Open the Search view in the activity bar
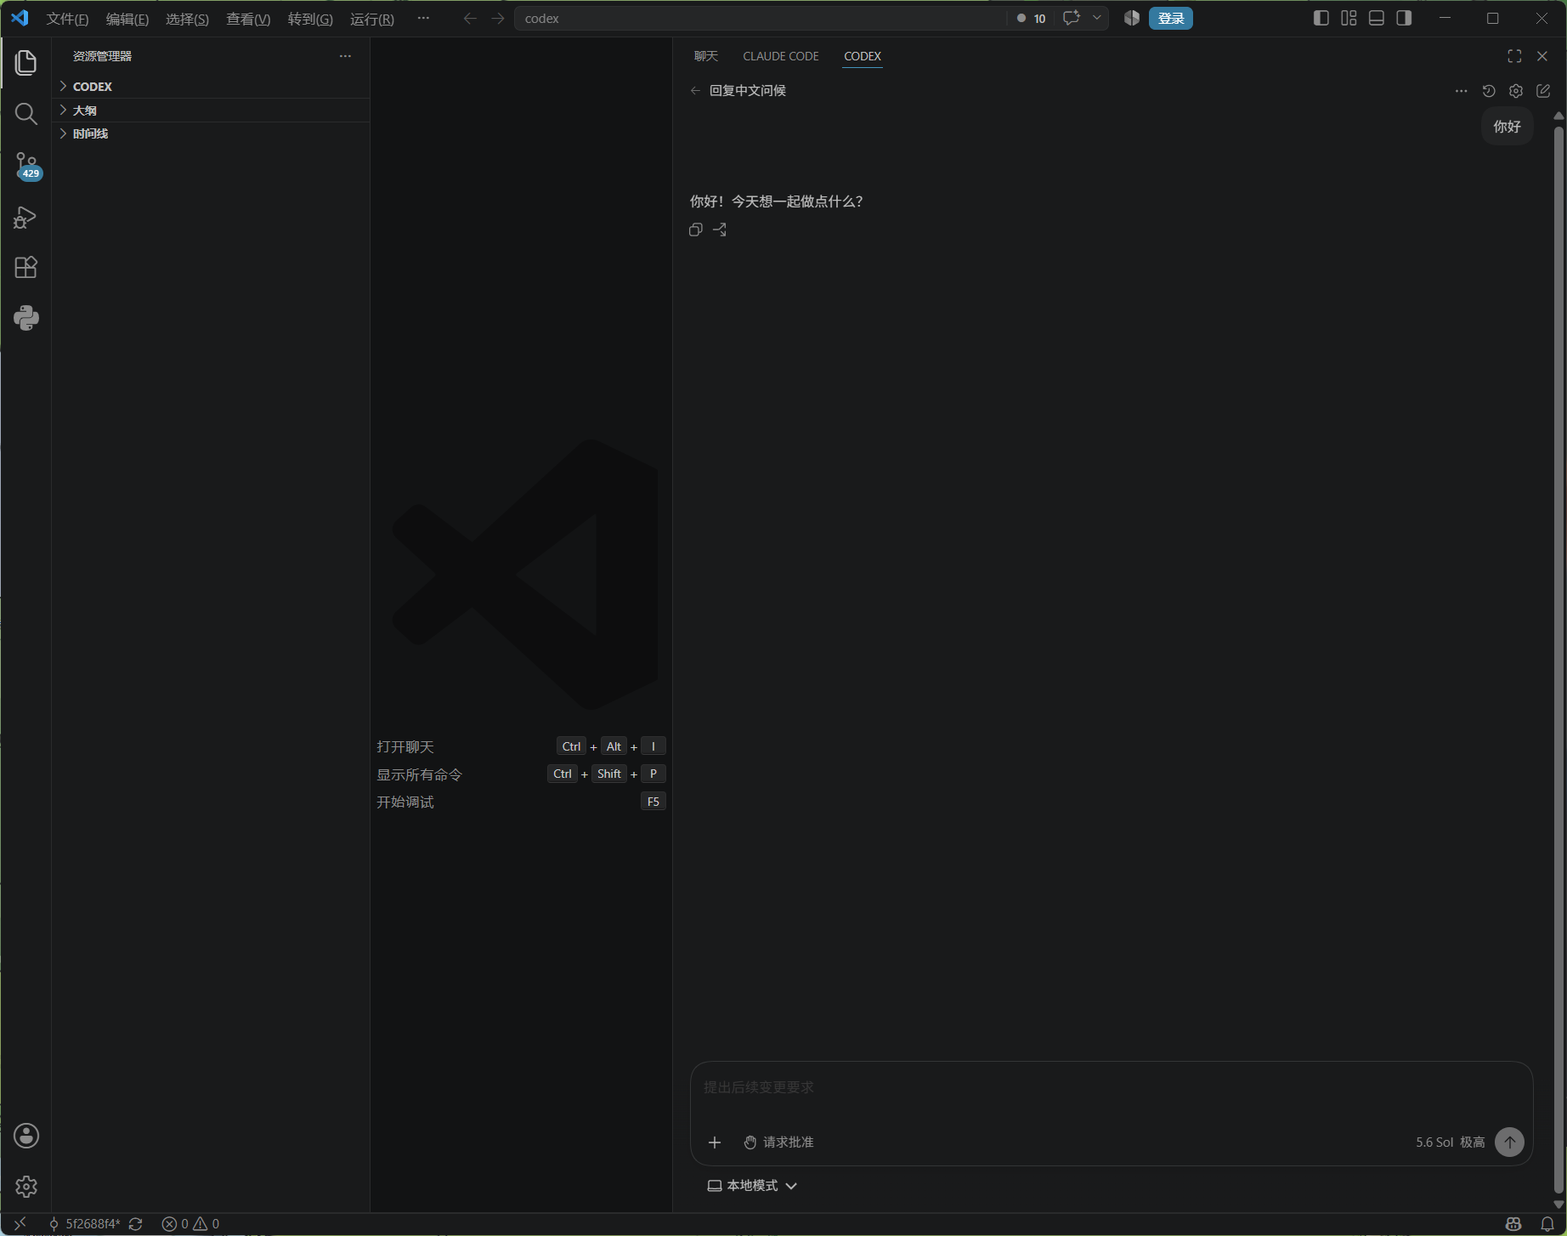1567x1236 pixels. (x=26, y=114)
